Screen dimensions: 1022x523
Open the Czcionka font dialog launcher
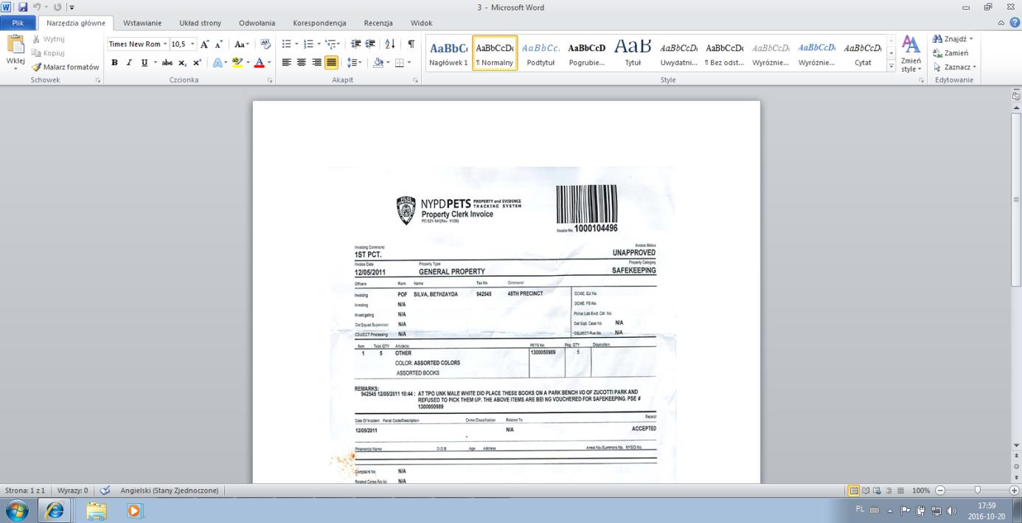click(x=270, y=80)
